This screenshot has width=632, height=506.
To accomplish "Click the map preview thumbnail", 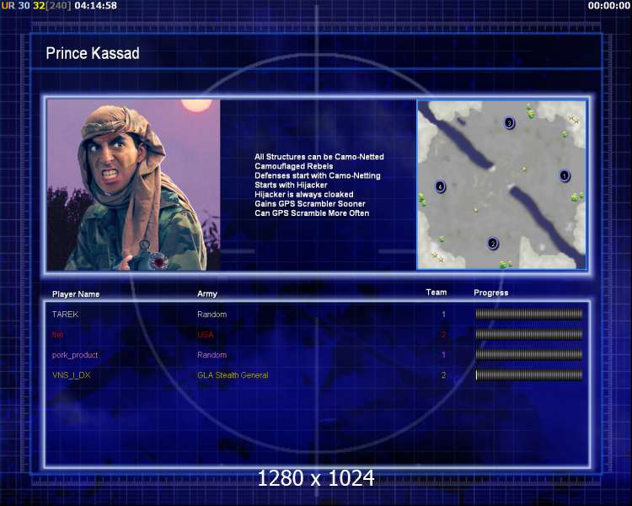I will coord(501,185).
